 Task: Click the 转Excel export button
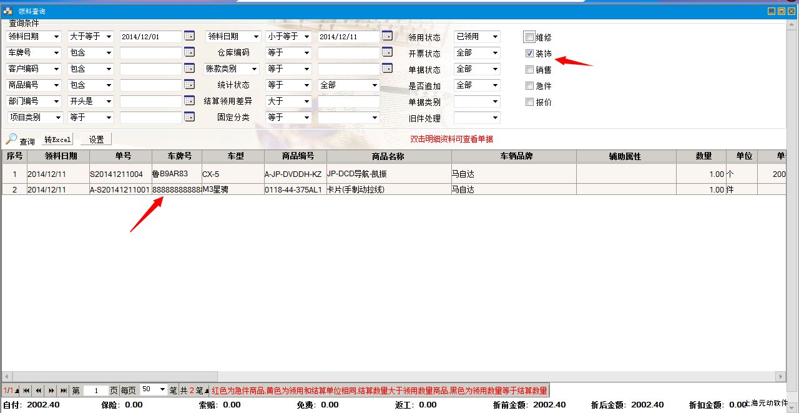coord(58,140)
